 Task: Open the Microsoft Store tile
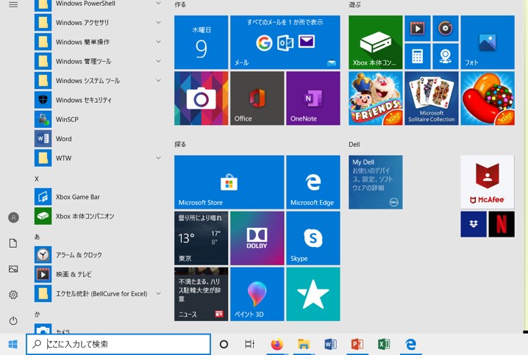tap(229, 182)
